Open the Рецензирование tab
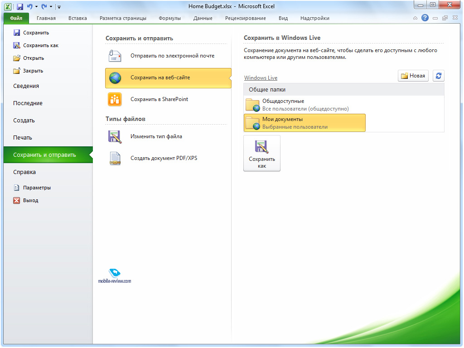464x348 pixels. 245,18
